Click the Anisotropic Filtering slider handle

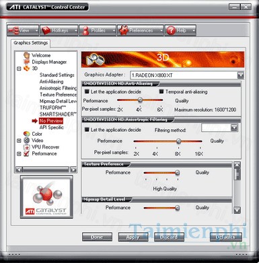coord(178,141)
